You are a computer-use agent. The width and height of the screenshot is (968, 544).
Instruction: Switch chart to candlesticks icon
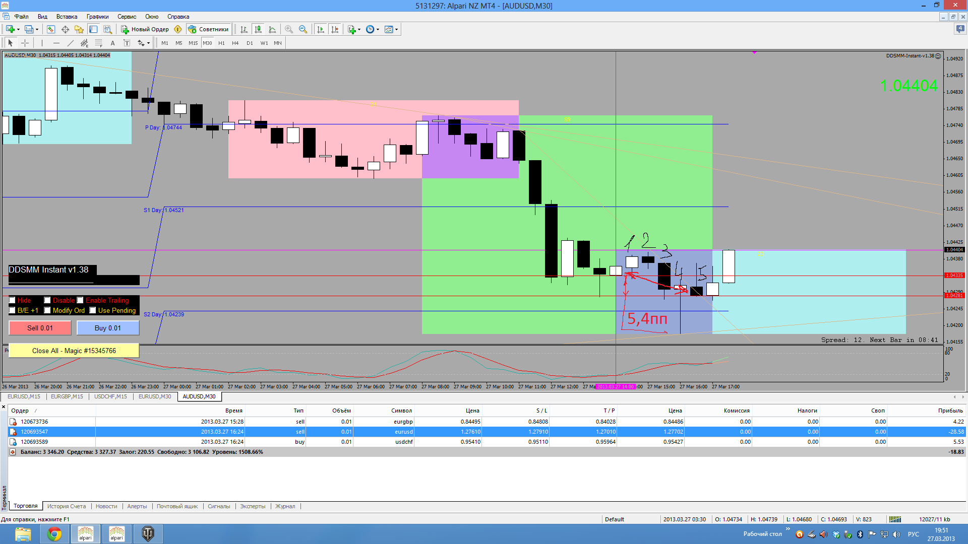tap(258, 29)
